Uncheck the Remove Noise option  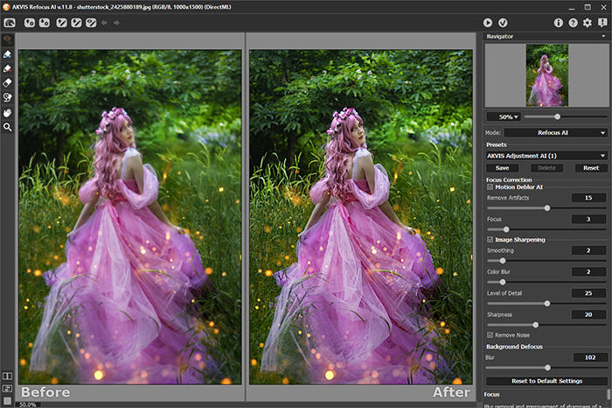(x=490, y=334)
